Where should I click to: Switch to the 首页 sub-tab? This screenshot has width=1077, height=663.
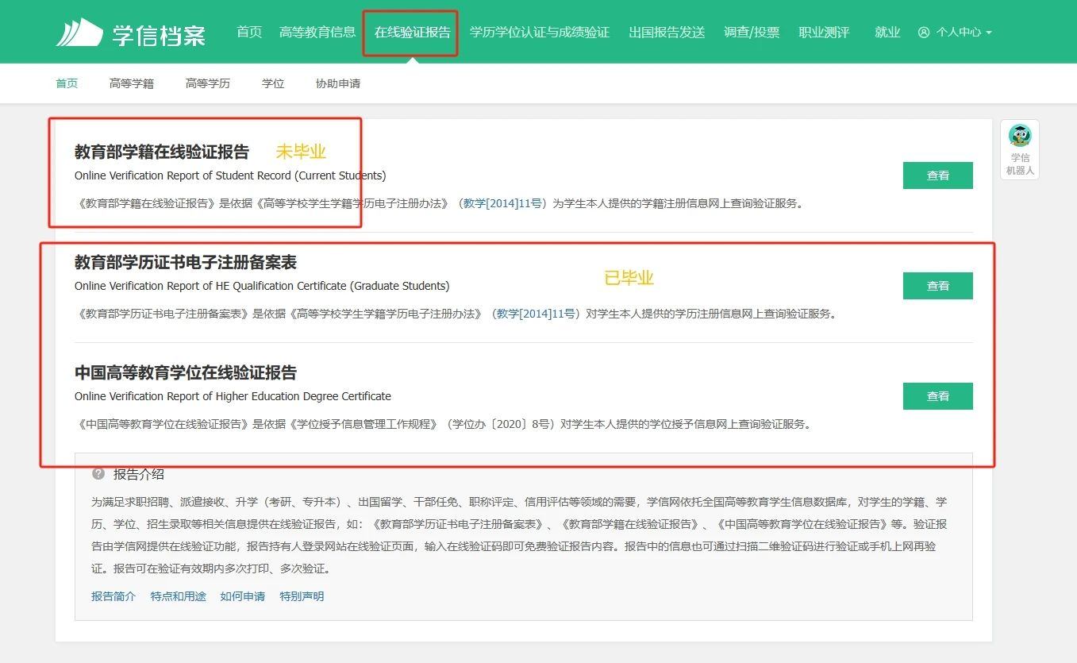point(67,83)
